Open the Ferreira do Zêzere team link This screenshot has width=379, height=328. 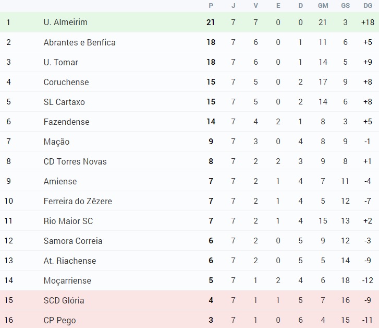pos(78,201)
